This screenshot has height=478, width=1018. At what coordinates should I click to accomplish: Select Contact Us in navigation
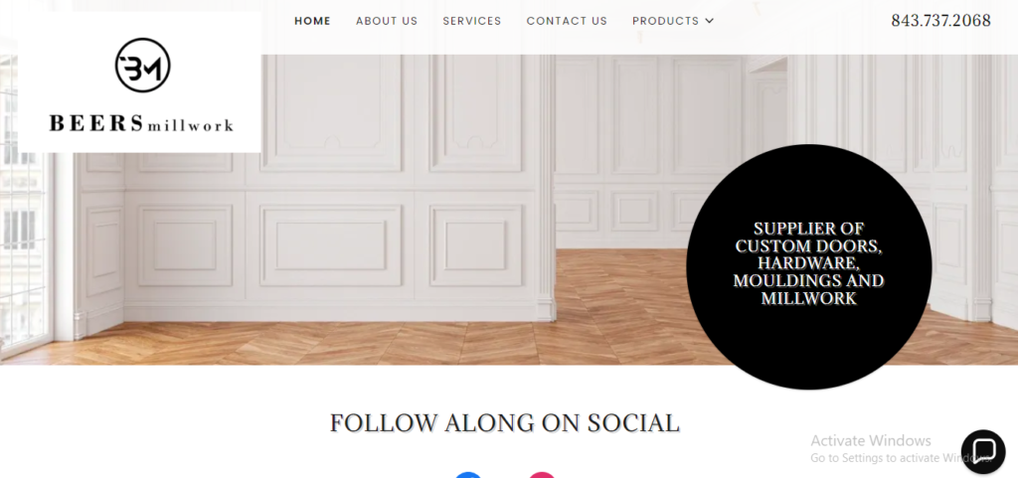(x=567, y=21)
